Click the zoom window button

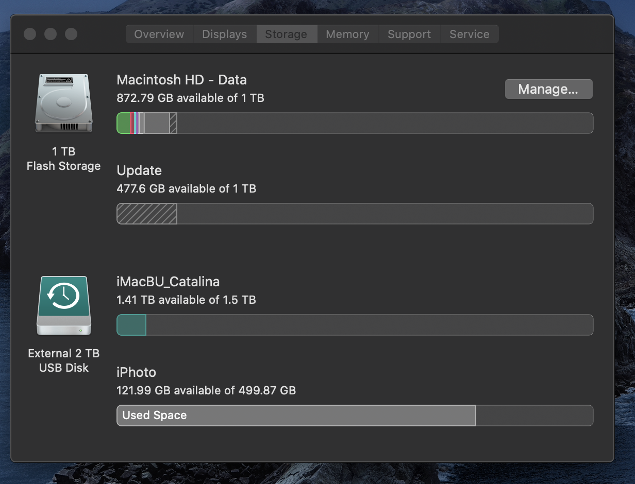point(71,34)
